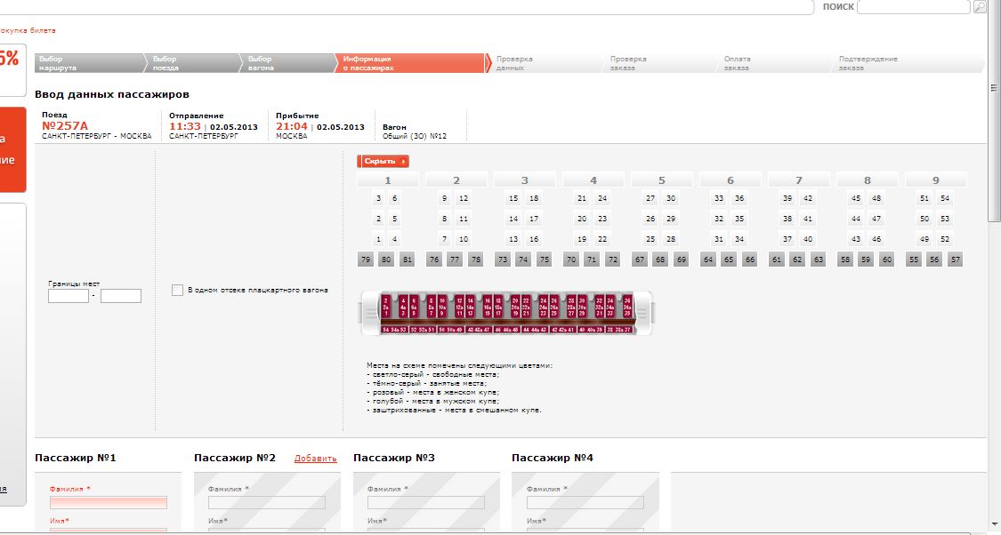The width and height of the screenshot is (1001, 535).
Task: Click the first 'Границы мест' field
Action: 68,296
